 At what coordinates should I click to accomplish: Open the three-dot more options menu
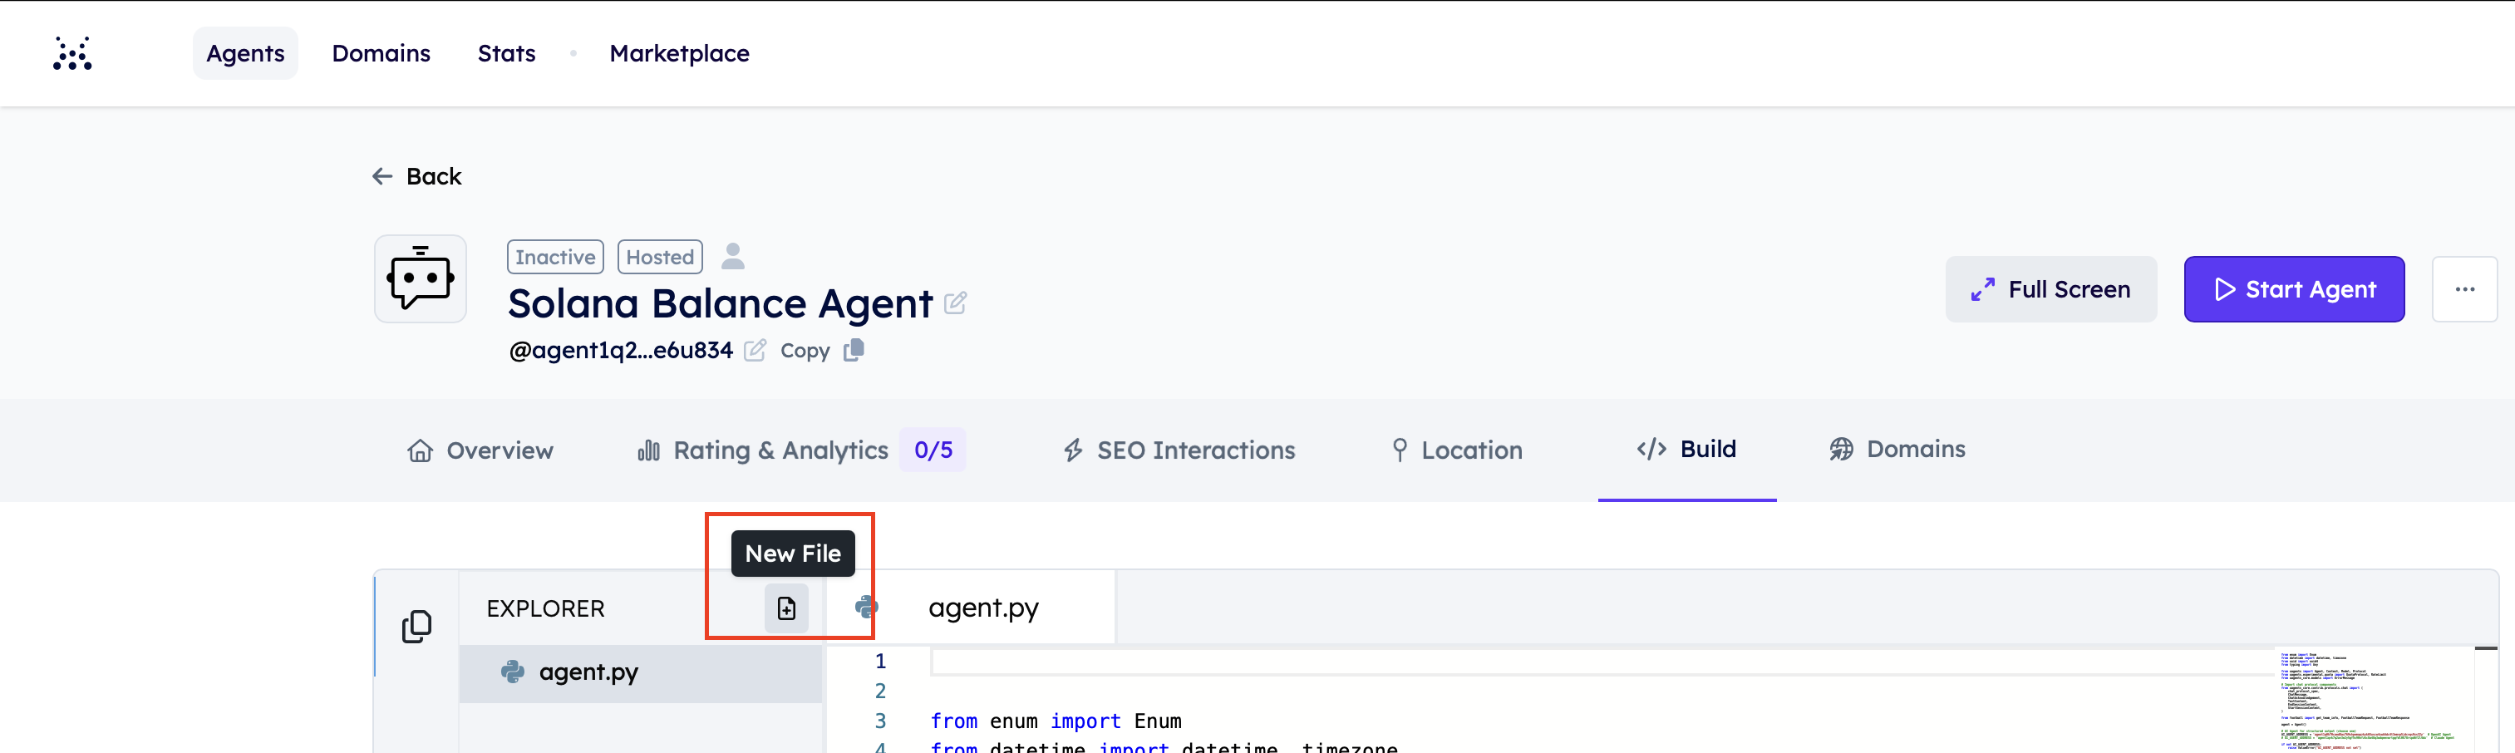[2464, 289]
